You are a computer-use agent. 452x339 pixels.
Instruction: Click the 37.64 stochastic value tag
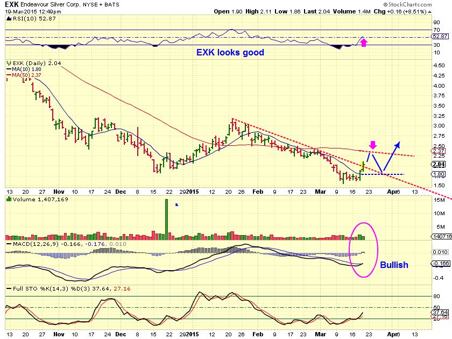click(x=440, y=312)
